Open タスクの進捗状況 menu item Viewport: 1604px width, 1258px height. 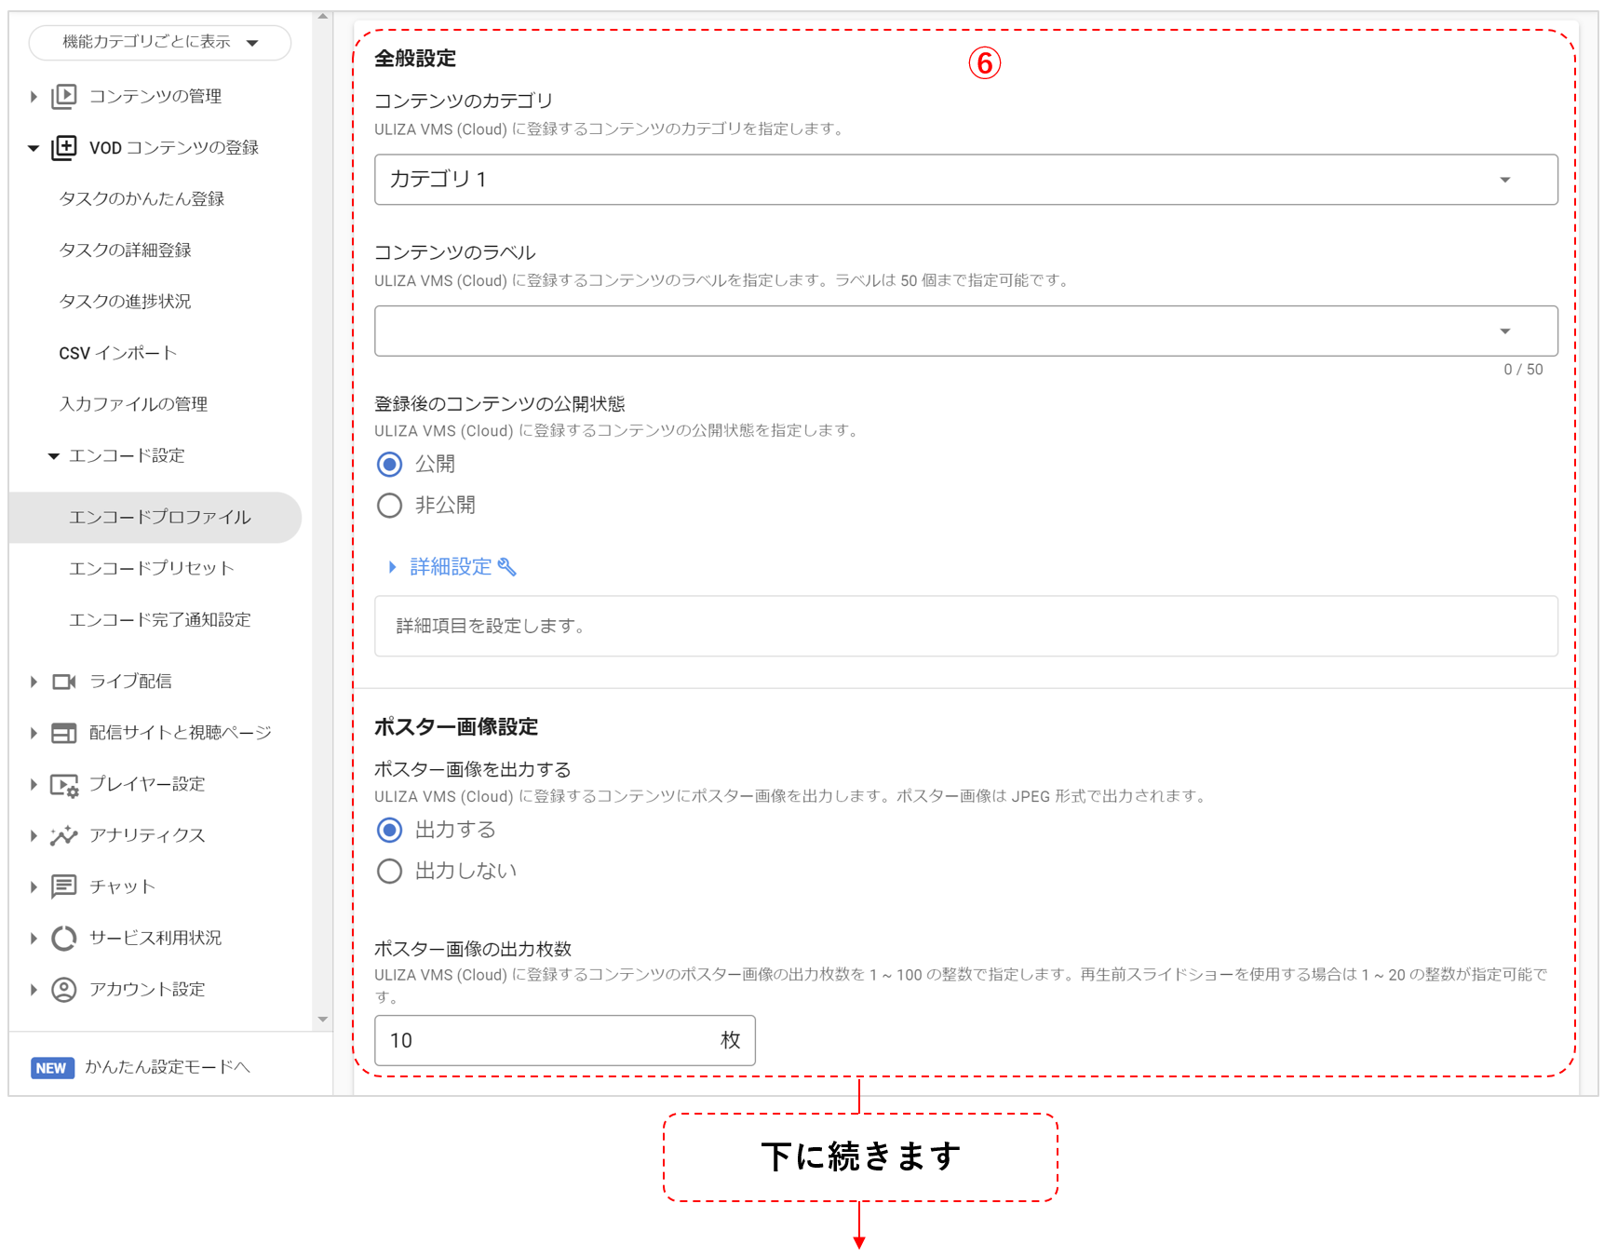[125, 301]
